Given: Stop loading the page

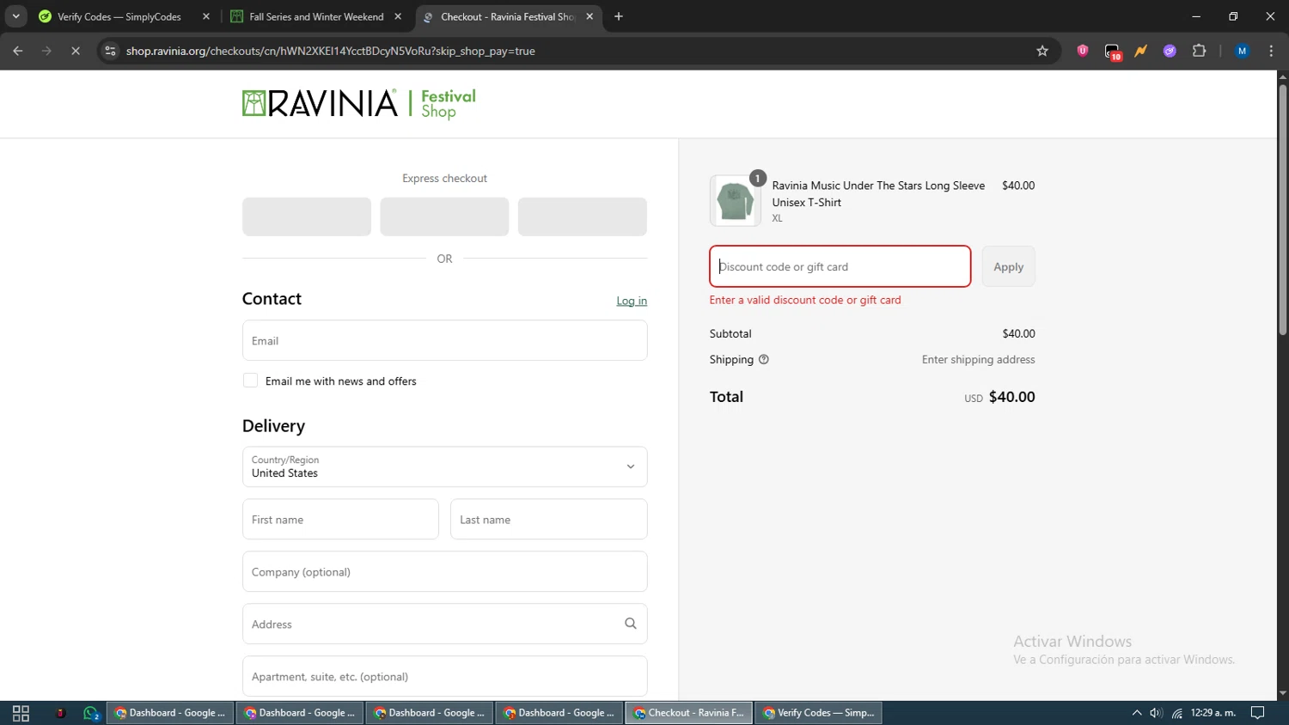Looking at the screenshot, I should pyautogui.click(x=76, y=51).
